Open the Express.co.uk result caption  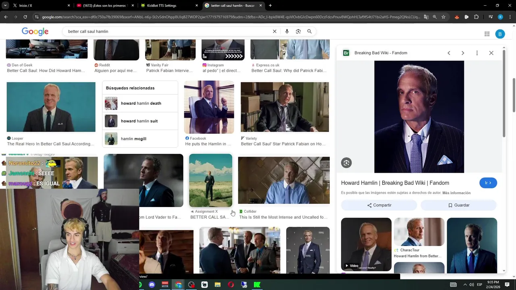289,70
